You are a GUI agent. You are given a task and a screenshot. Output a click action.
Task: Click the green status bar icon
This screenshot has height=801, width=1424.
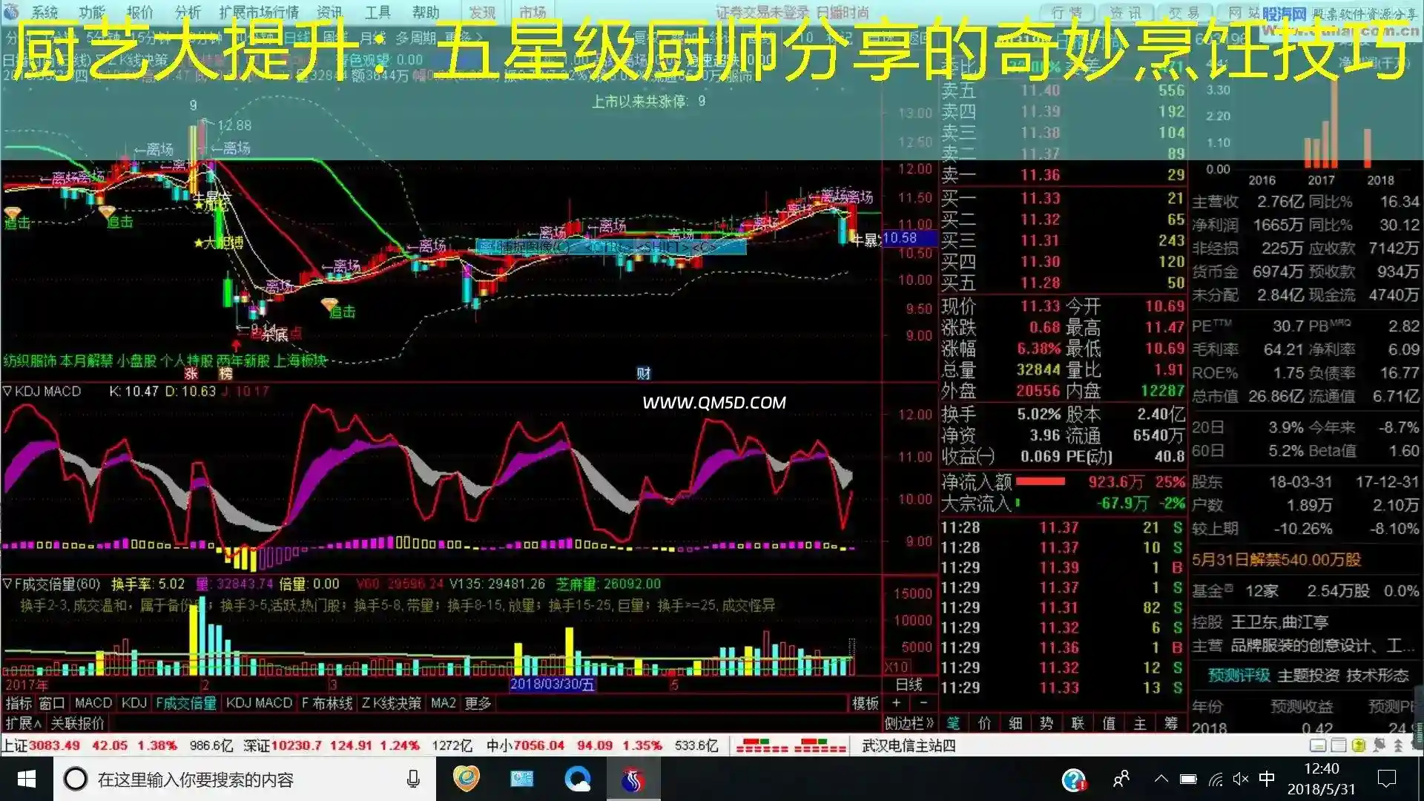tap(1358, 745)
